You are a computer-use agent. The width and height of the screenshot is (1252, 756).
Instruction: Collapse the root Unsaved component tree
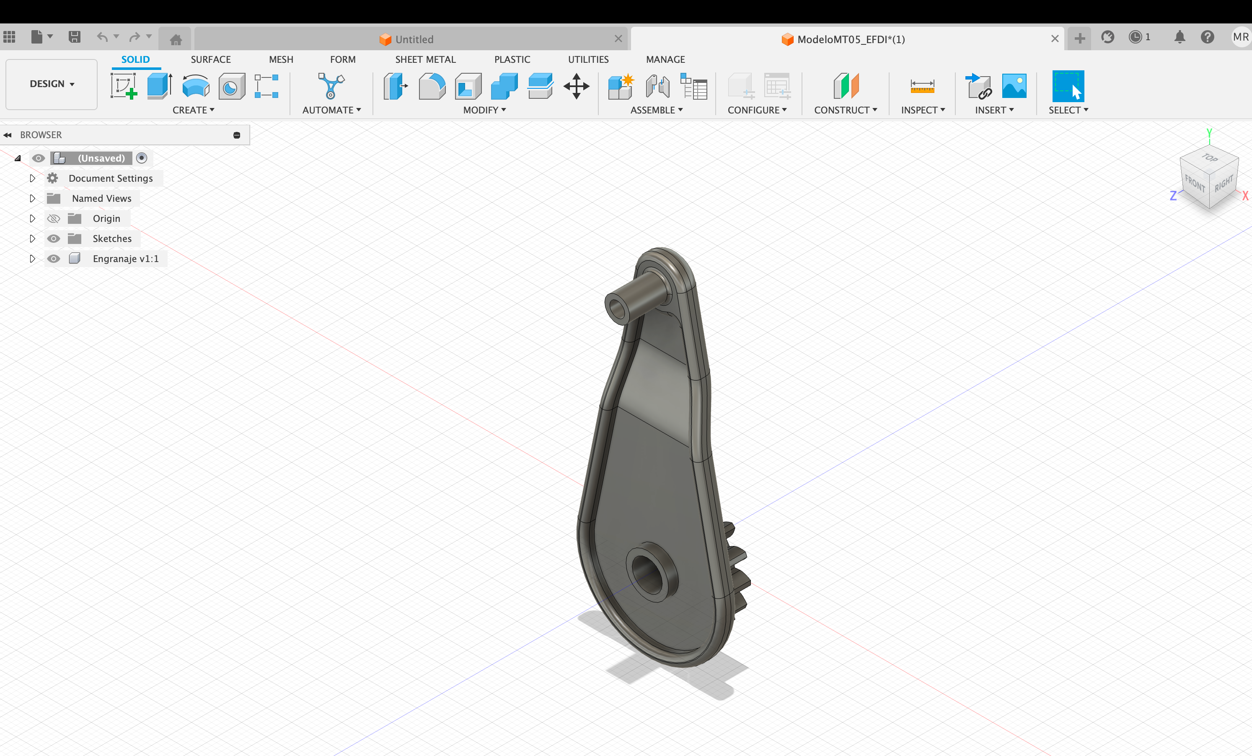tap(18, 158)
